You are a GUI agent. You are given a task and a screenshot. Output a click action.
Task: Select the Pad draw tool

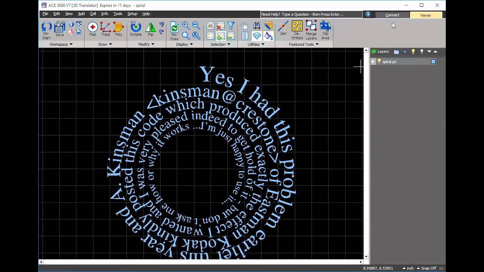pos(93,29)
